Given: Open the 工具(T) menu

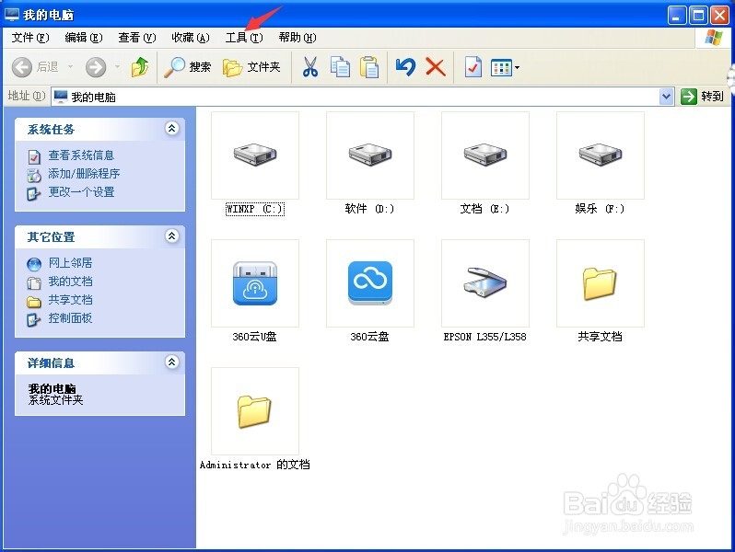Looking at the screenshot, I should click(x=244, y=38).
